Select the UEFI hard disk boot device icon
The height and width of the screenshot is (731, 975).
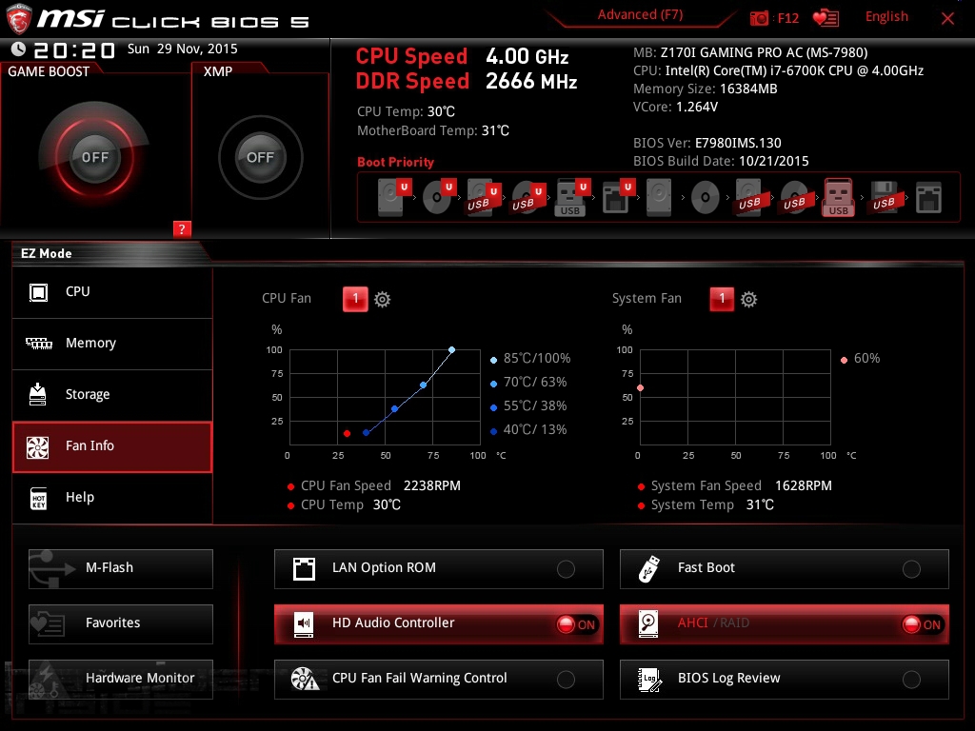[395, 197]
